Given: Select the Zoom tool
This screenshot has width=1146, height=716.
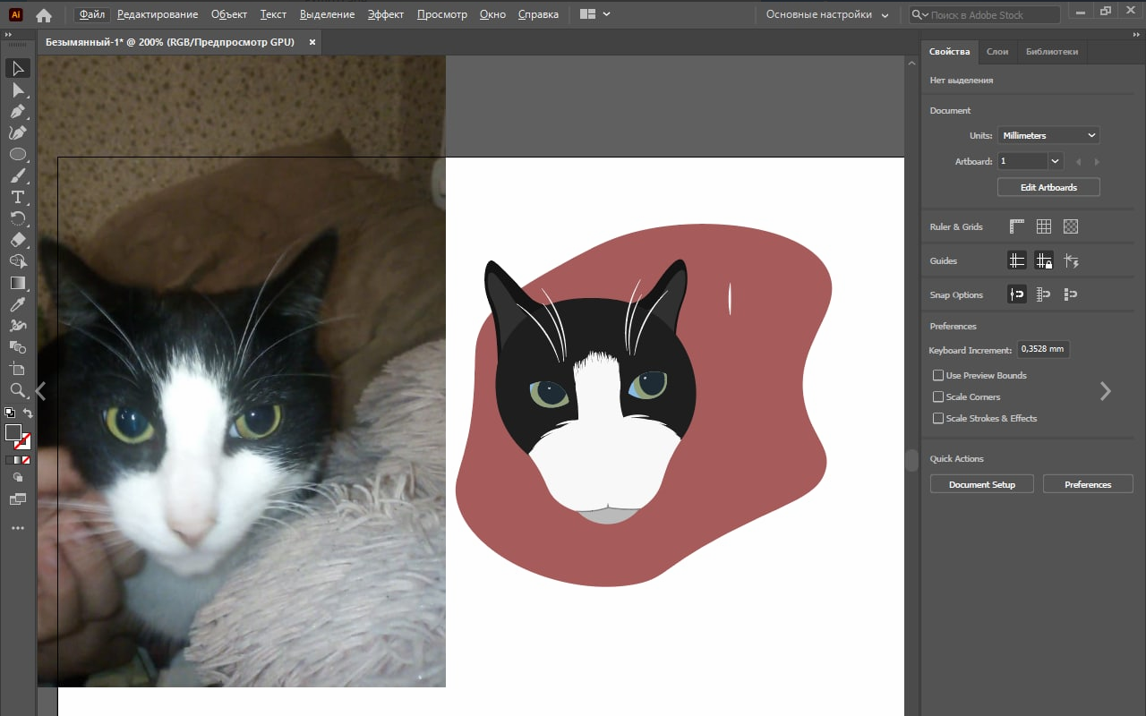Looking at the screenshot, I should click(17, 390).
